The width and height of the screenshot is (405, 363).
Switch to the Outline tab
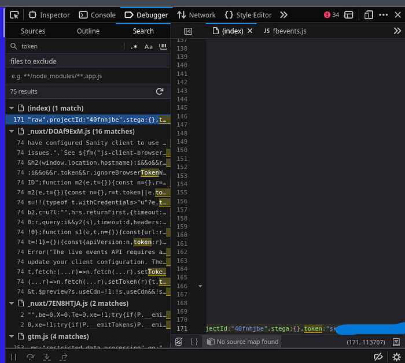click(x=88, y=31)
